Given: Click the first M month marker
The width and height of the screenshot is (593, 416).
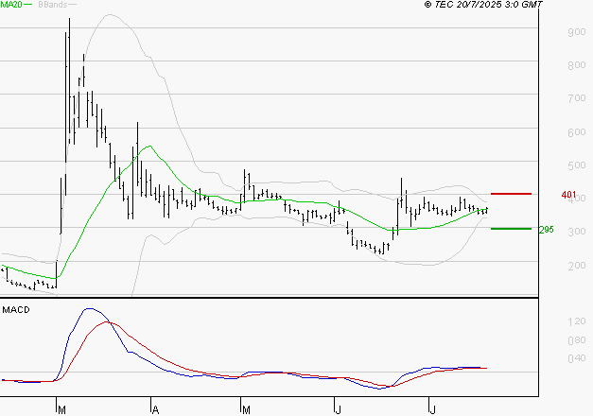Looking at the screenshot, I should pyautogui.click(x=62, y=409).
